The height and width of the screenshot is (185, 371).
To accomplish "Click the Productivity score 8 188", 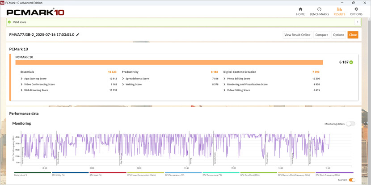I will pos(215,72).
